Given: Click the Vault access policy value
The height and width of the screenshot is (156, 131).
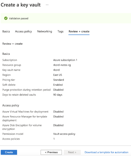Looking at the screenshot, I should (x=64, y=134).
